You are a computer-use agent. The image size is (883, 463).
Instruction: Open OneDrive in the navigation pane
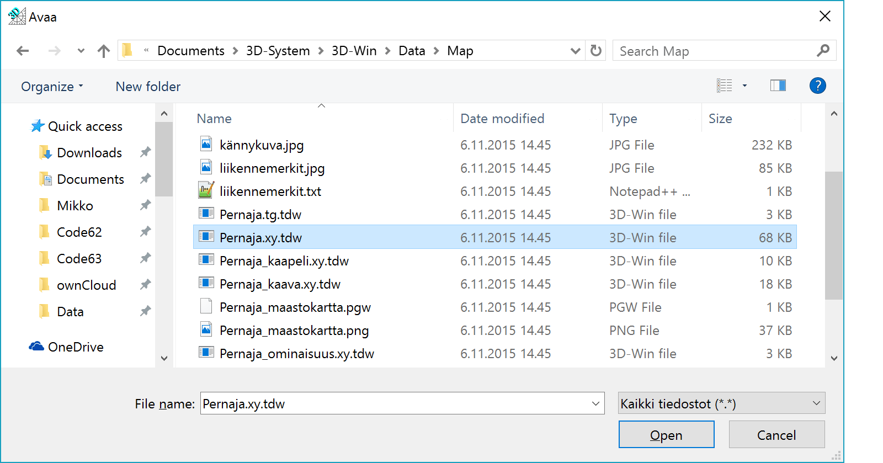point(76,347)
